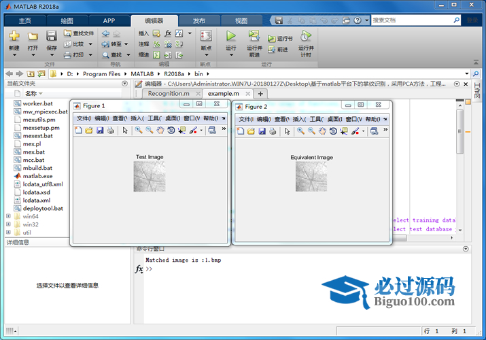Image resolution: width=486 pixels, height=340 pixels.
Task: Select the worker.bat file
Action: coord(37,103)
